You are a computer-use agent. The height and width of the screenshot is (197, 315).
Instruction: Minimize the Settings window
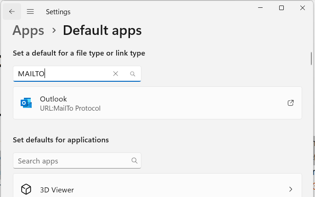(260, 8)
